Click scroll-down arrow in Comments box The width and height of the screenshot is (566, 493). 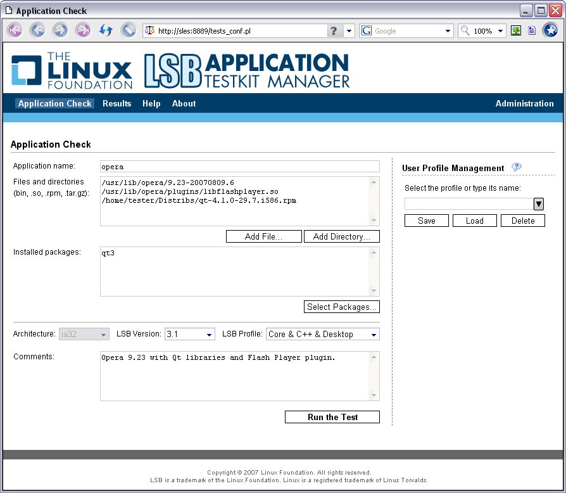pos(374,395)
